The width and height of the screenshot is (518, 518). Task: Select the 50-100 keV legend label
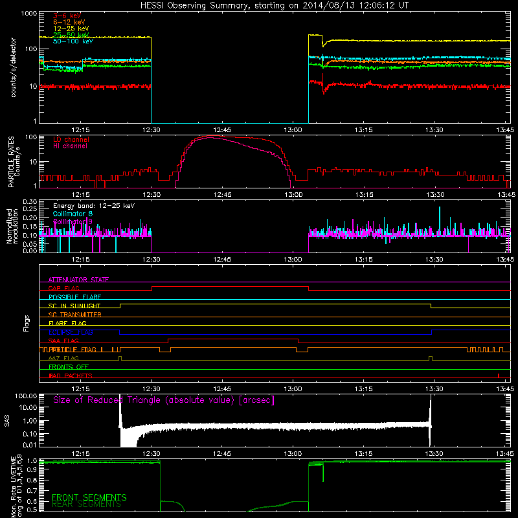point(73,41)
